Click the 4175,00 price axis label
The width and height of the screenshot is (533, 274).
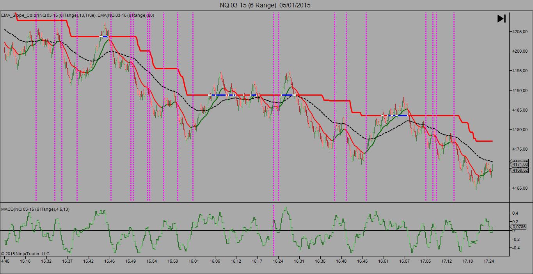click(x=521, y=149)
